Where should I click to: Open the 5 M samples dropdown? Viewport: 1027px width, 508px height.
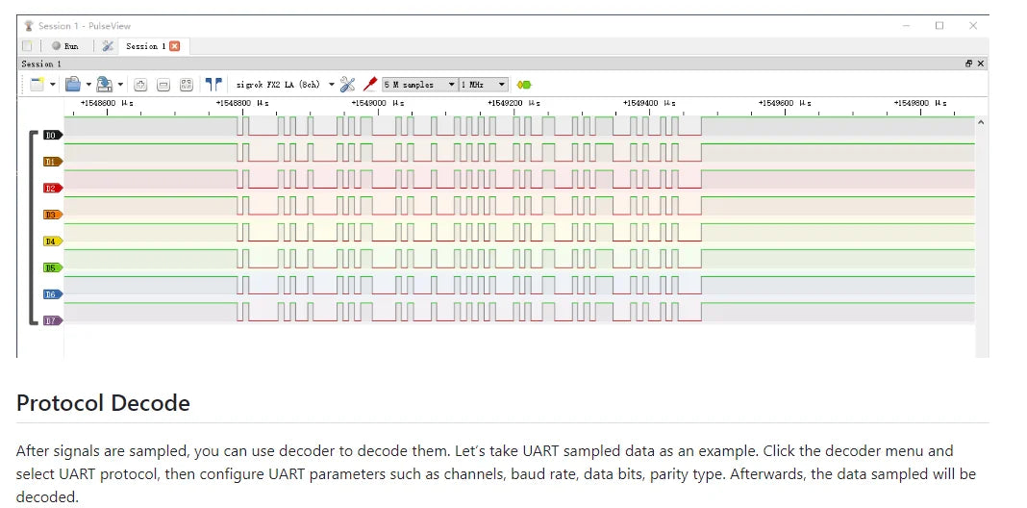point(420,85)
